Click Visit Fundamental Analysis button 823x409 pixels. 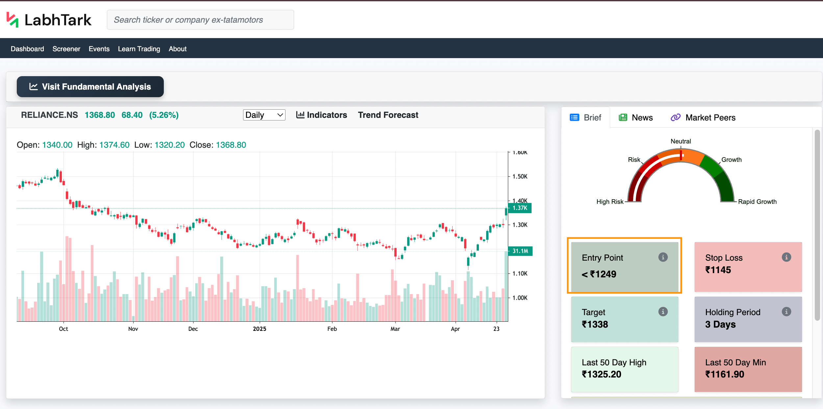(90, 87)
